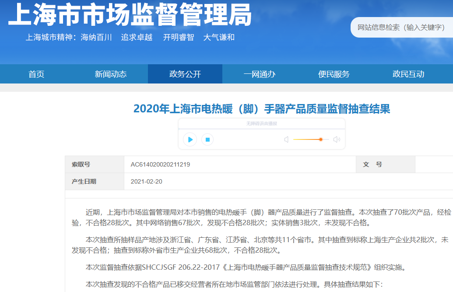Focus the 网站信息检索 search field
Screen dimensions: 453x292
(x=402, y=28)
